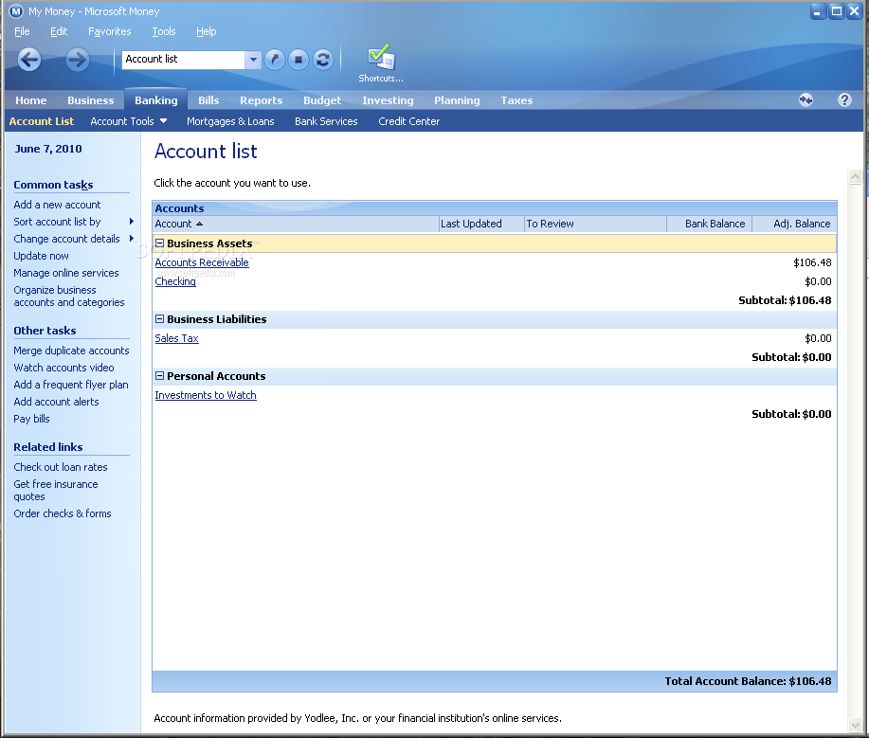869x738 pixels.
Task: Open the Account list view dropdown
Action: tap(252, 59)
